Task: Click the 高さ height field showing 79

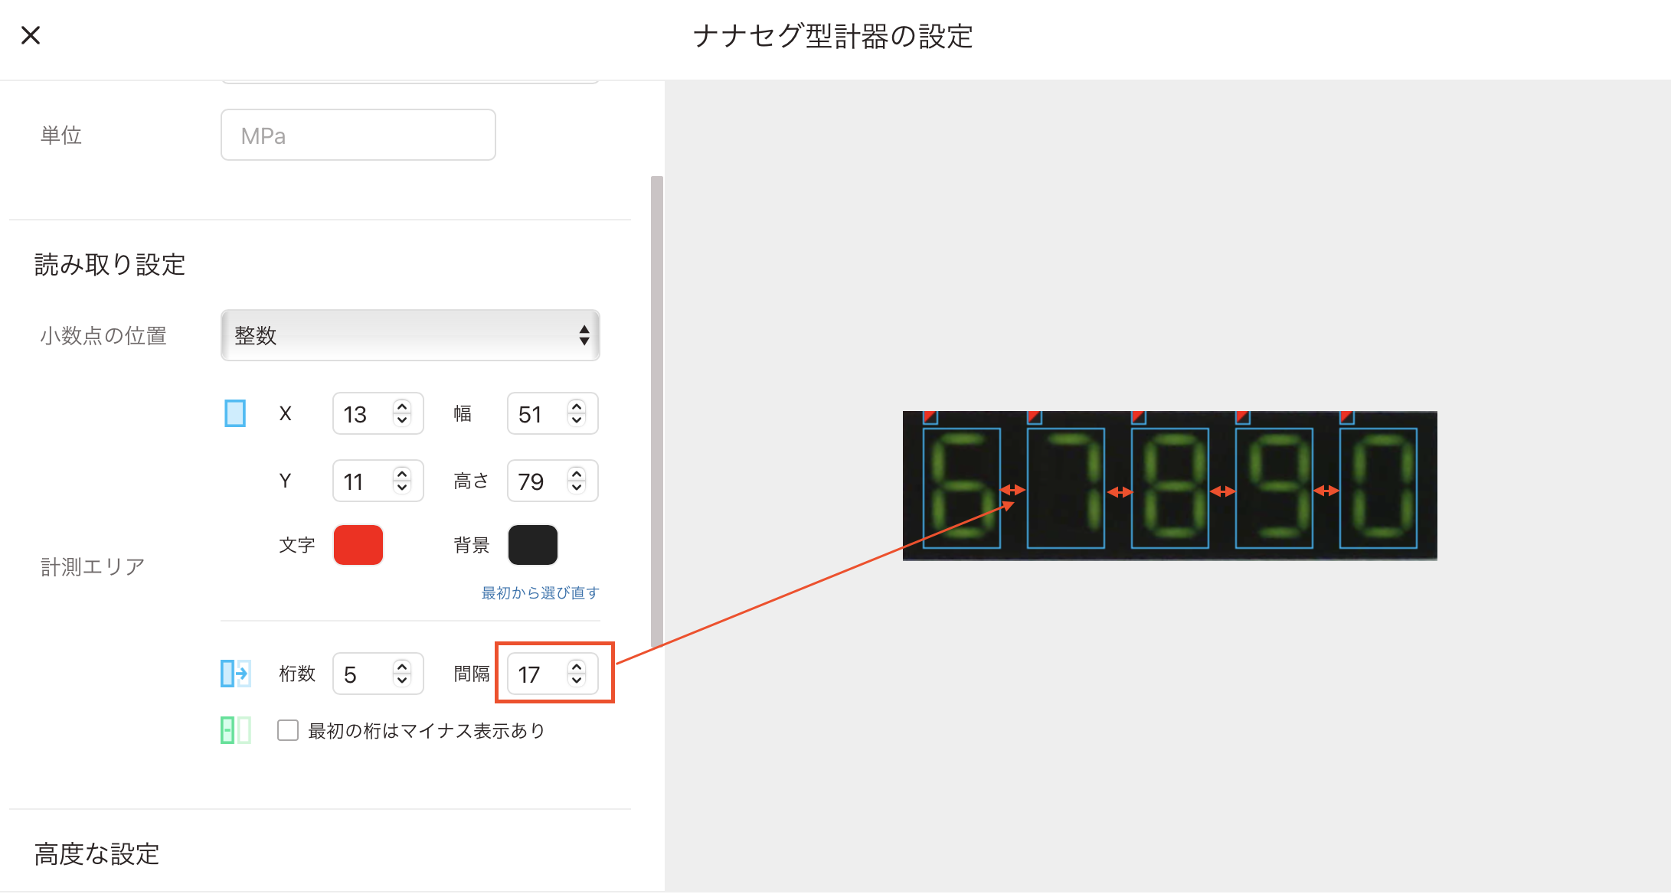Action: pos(553,481)
